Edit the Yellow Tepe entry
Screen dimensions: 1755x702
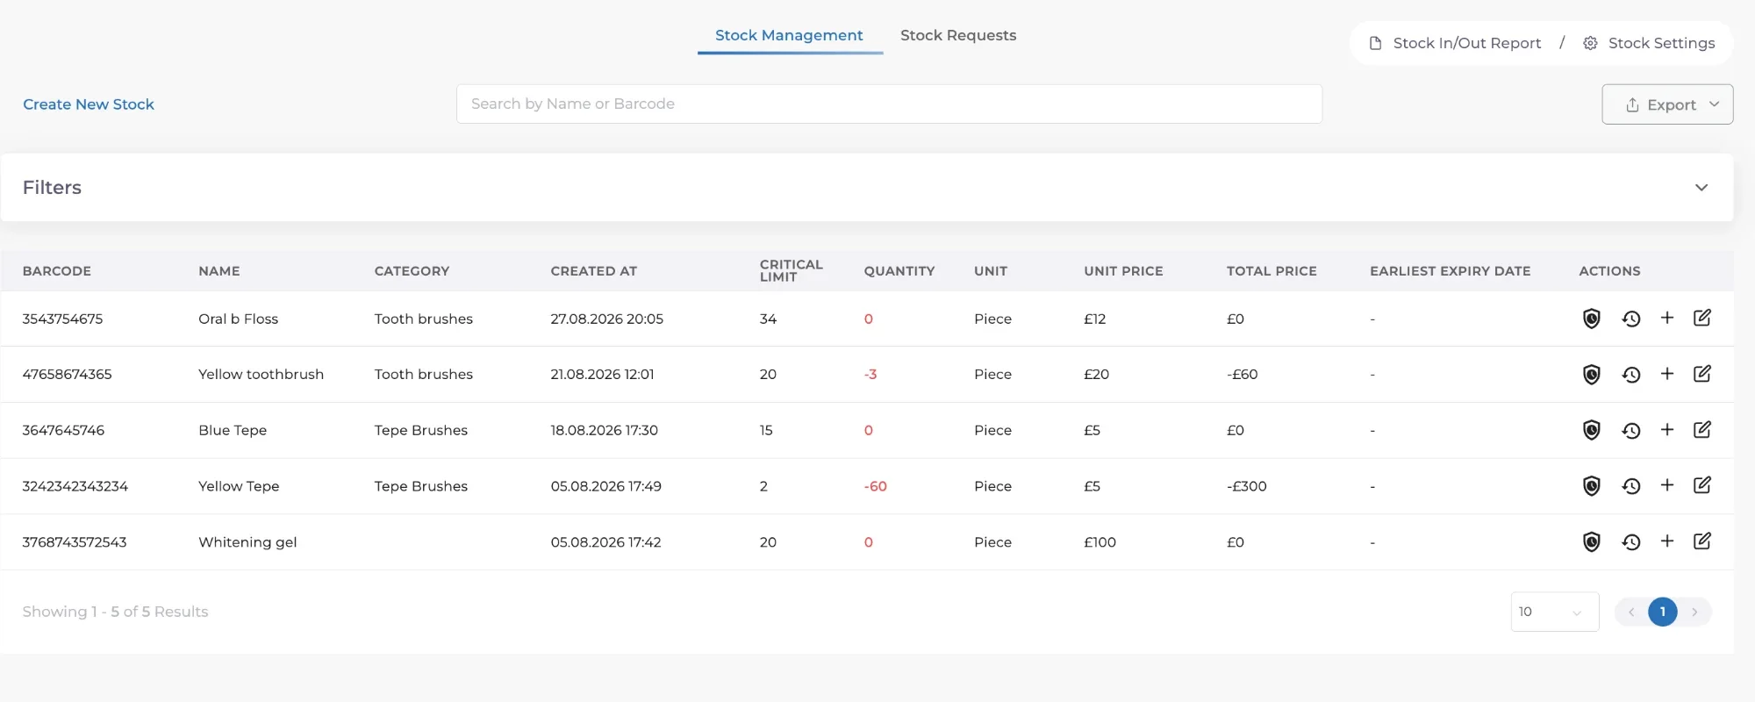click(1702, 485)
